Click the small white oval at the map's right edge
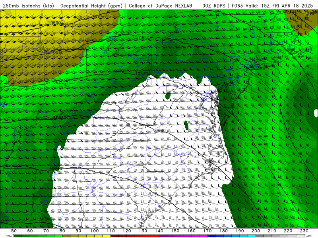Image resolution: width=318 pixels, height=238 pixels. [316, 113]
